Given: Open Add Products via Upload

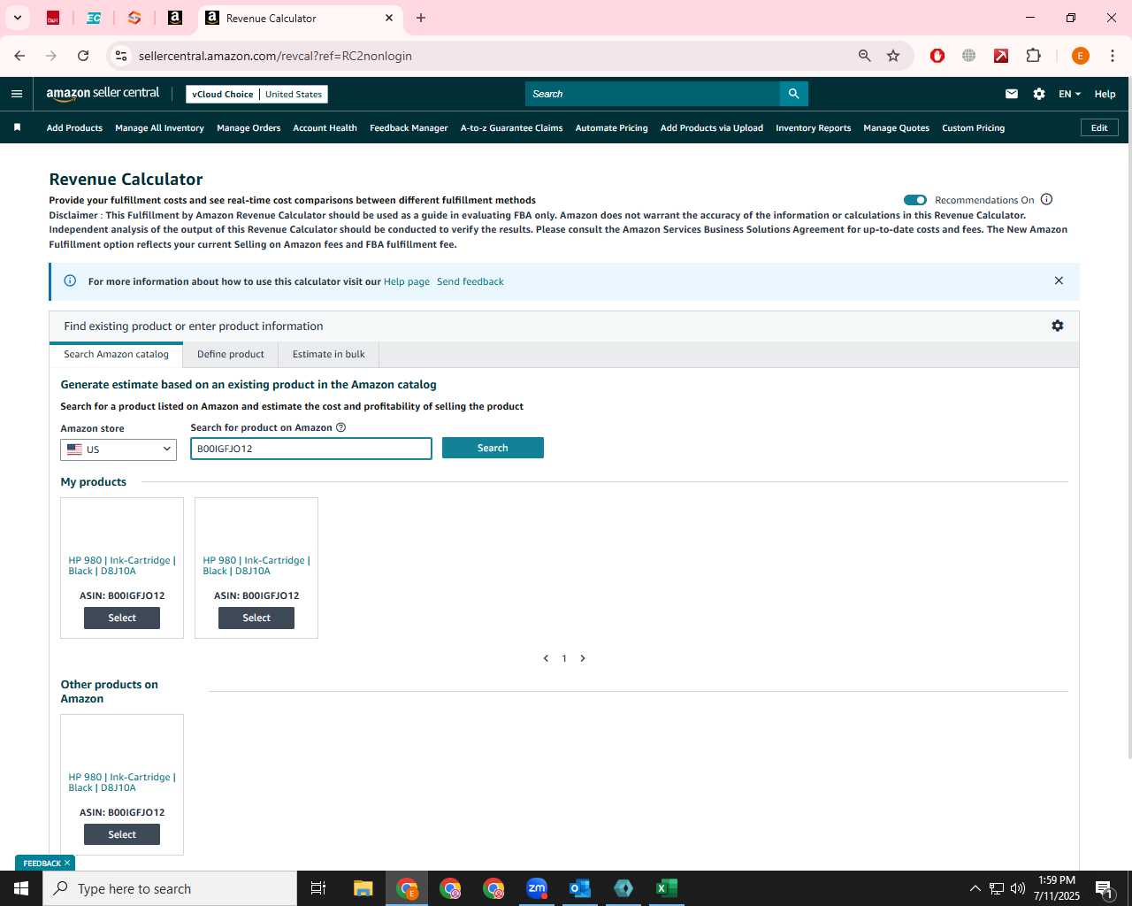Looking at the screenshot, I should point(711,127).
